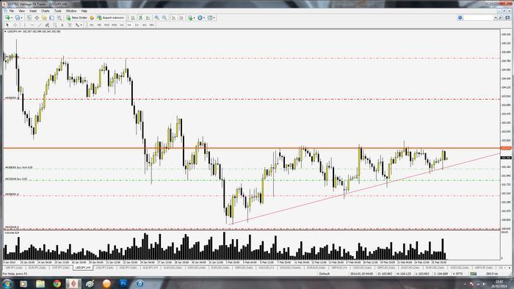This screenshot has width=514, height=289.
Task: Launch MetaEditor from the toolbar icon
Action: tap(92, 18)
